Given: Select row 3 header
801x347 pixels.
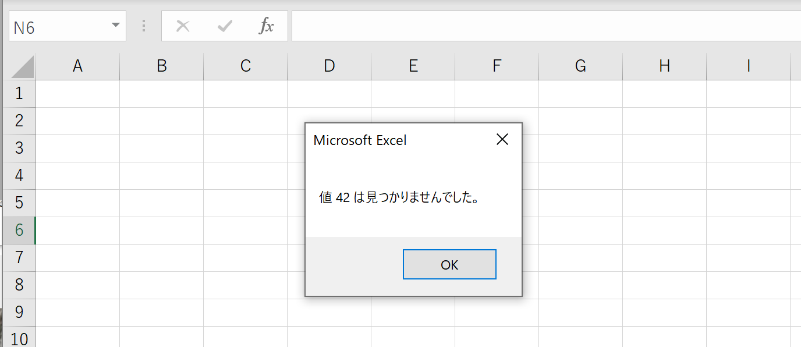Looking at the screenshot, I should (x=19, y=148).
